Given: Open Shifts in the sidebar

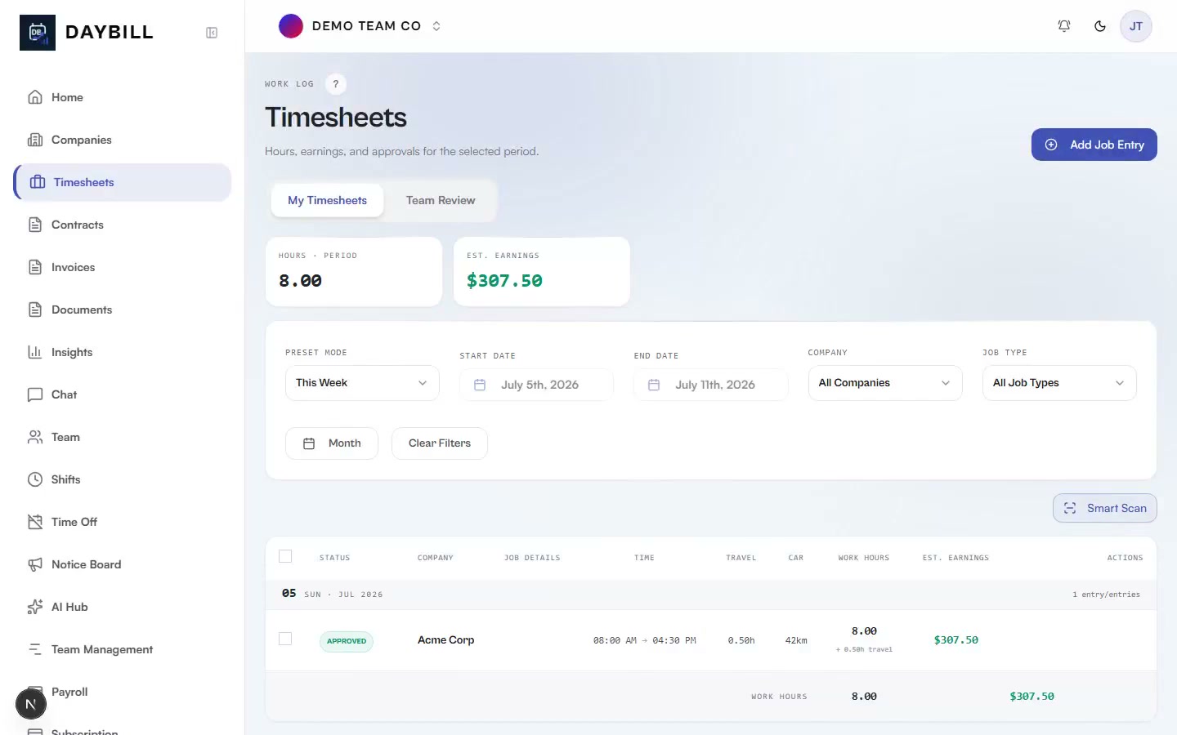Looking at the screenshot, I should (x=123, y=479).
